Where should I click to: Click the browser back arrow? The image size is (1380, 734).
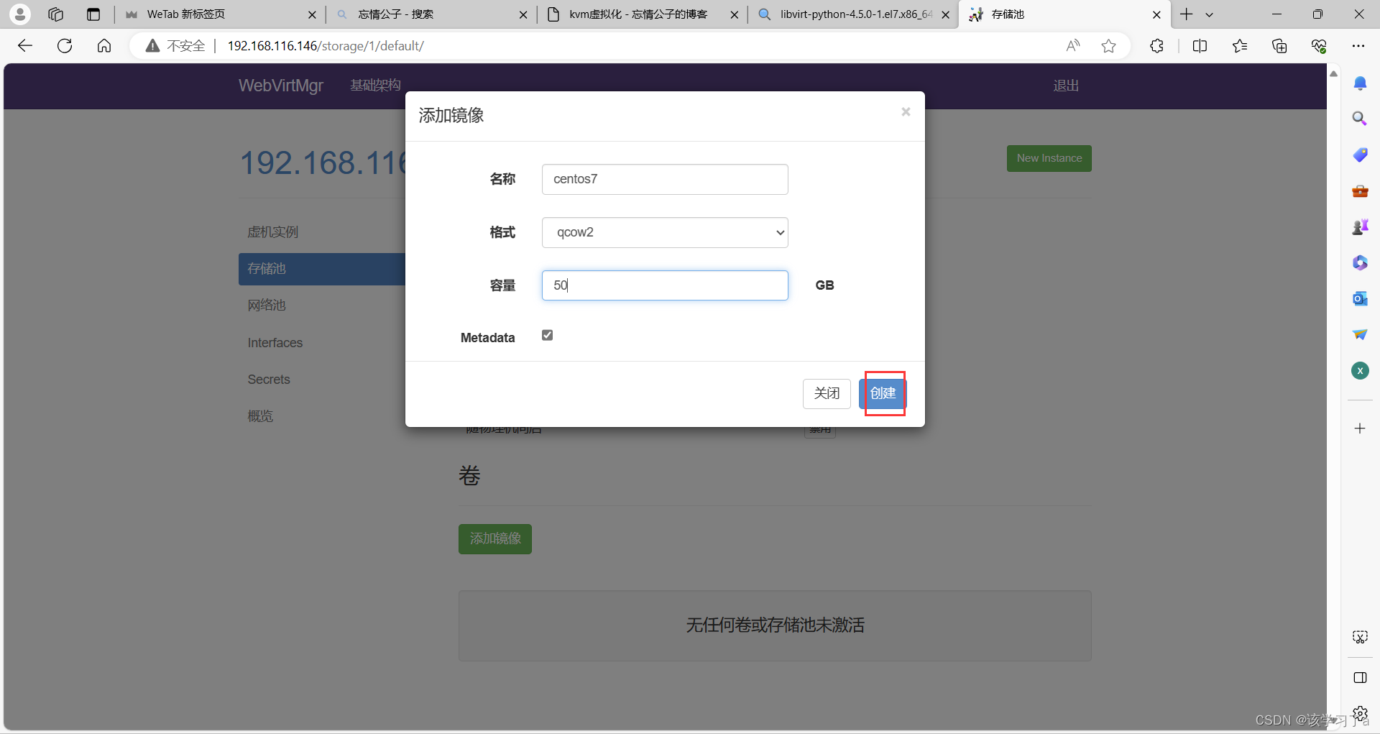tap(25, 46)
